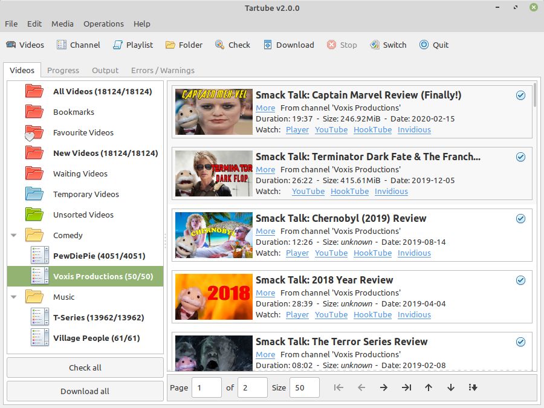Open the Captain Marvel review on YouTube
Screen dimensions: 544x408
(x=331, y=129)
